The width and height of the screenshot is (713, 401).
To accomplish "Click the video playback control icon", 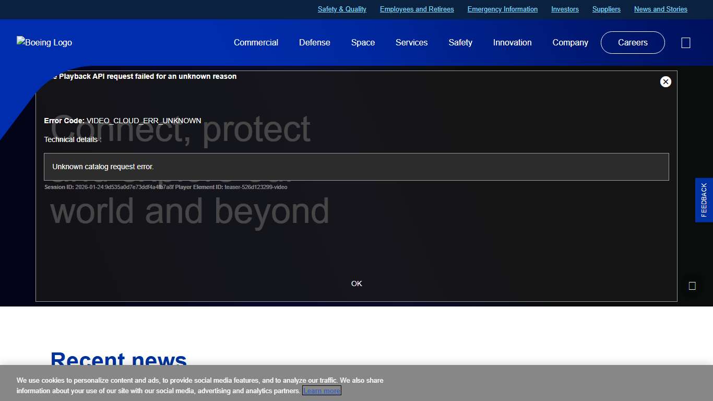I will [692, 286].
